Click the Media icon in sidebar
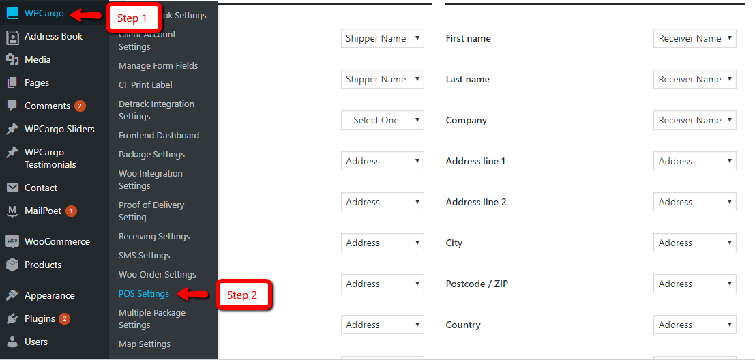 (x=12, y=60)
